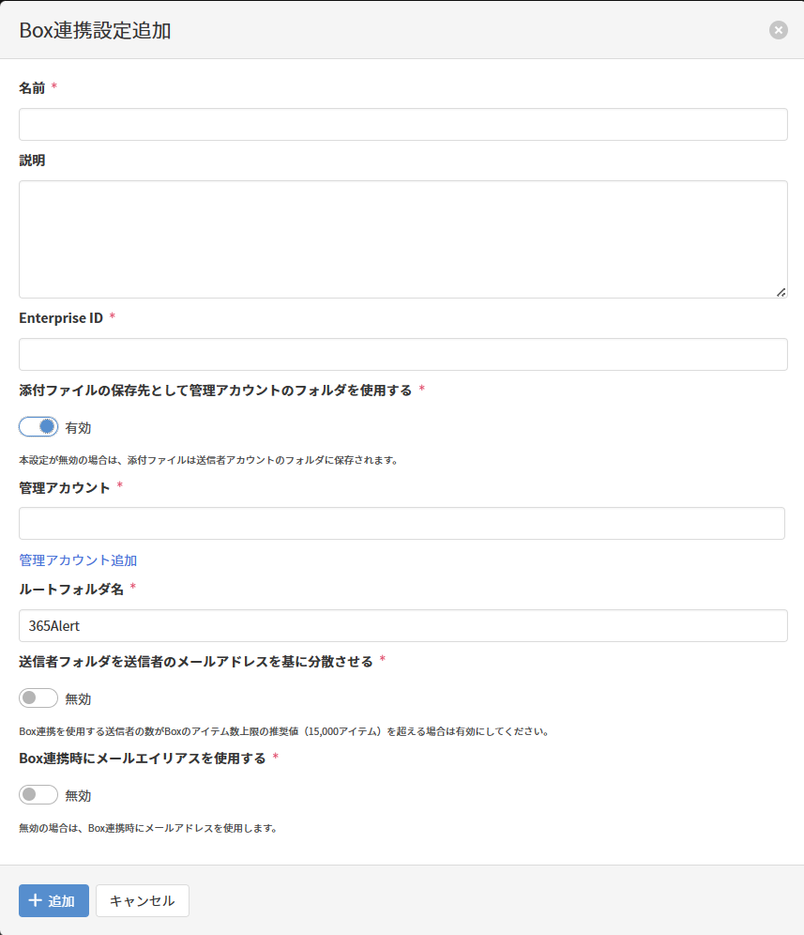
Task: Click the 名前 field label
Action: 32,87
